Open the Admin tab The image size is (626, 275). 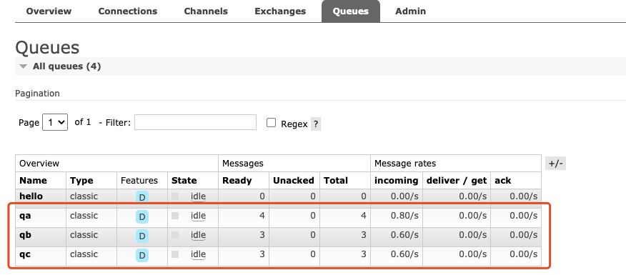[x=410, y=11]
